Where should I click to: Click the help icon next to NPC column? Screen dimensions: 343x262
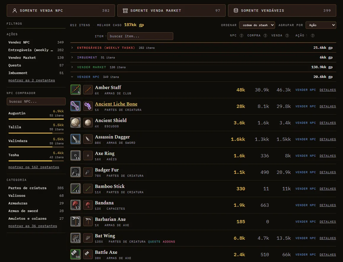[242, 35]
